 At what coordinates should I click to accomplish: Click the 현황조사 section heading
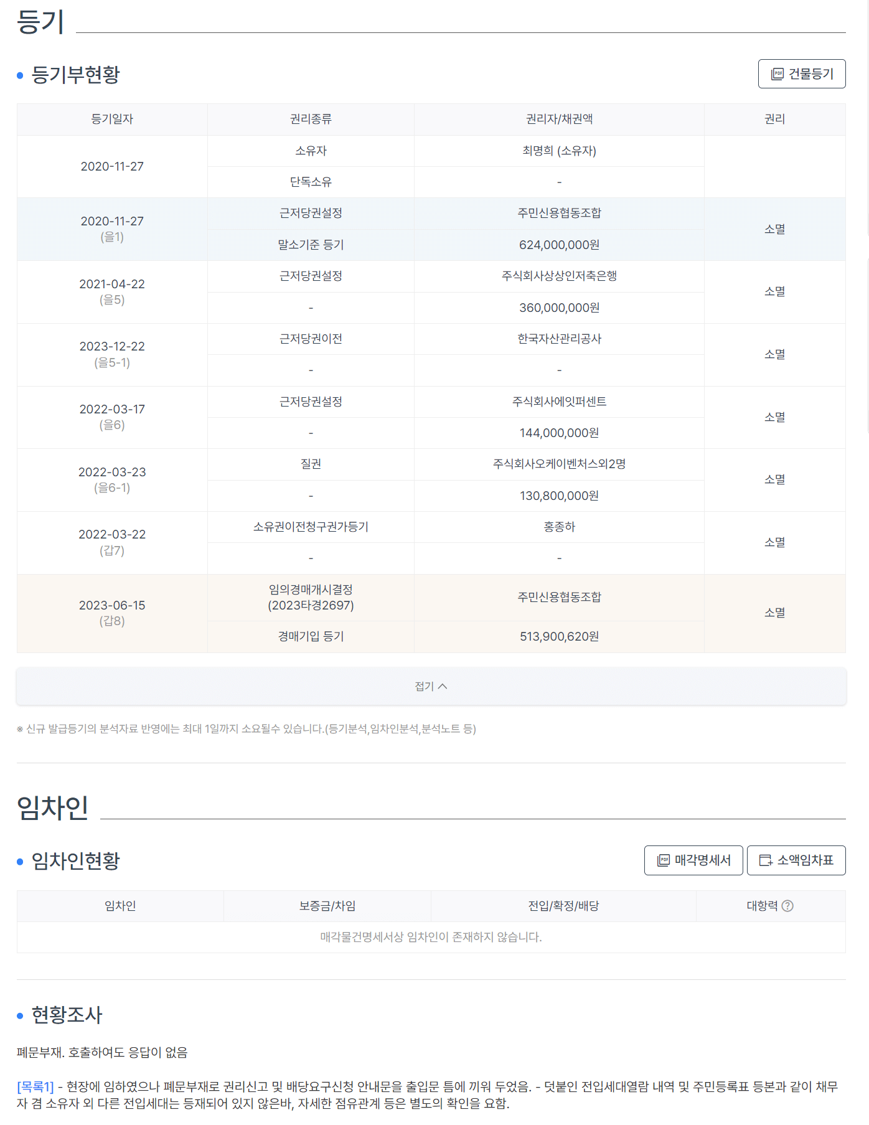pyautogui.click(x=67, y=1015)
